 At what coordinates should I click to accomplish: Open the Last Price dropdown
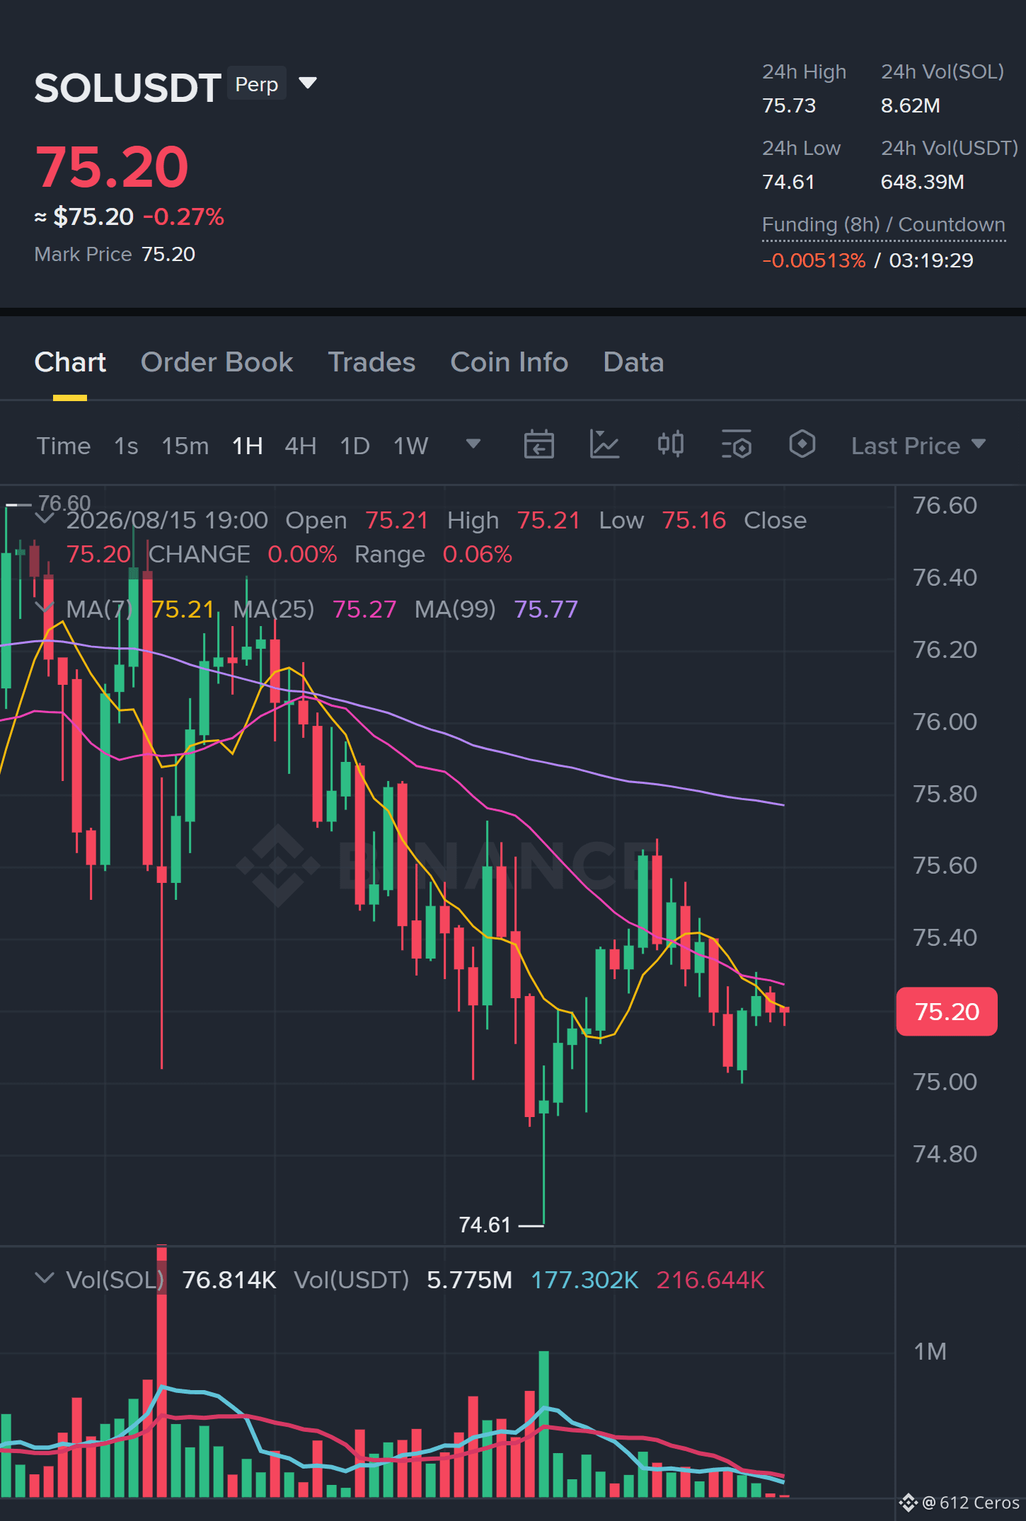[918, 446]
